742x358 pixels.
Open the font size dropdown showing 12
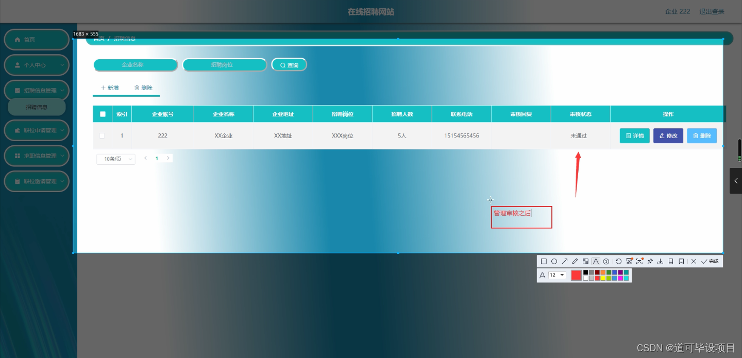[x=556, y=275]
